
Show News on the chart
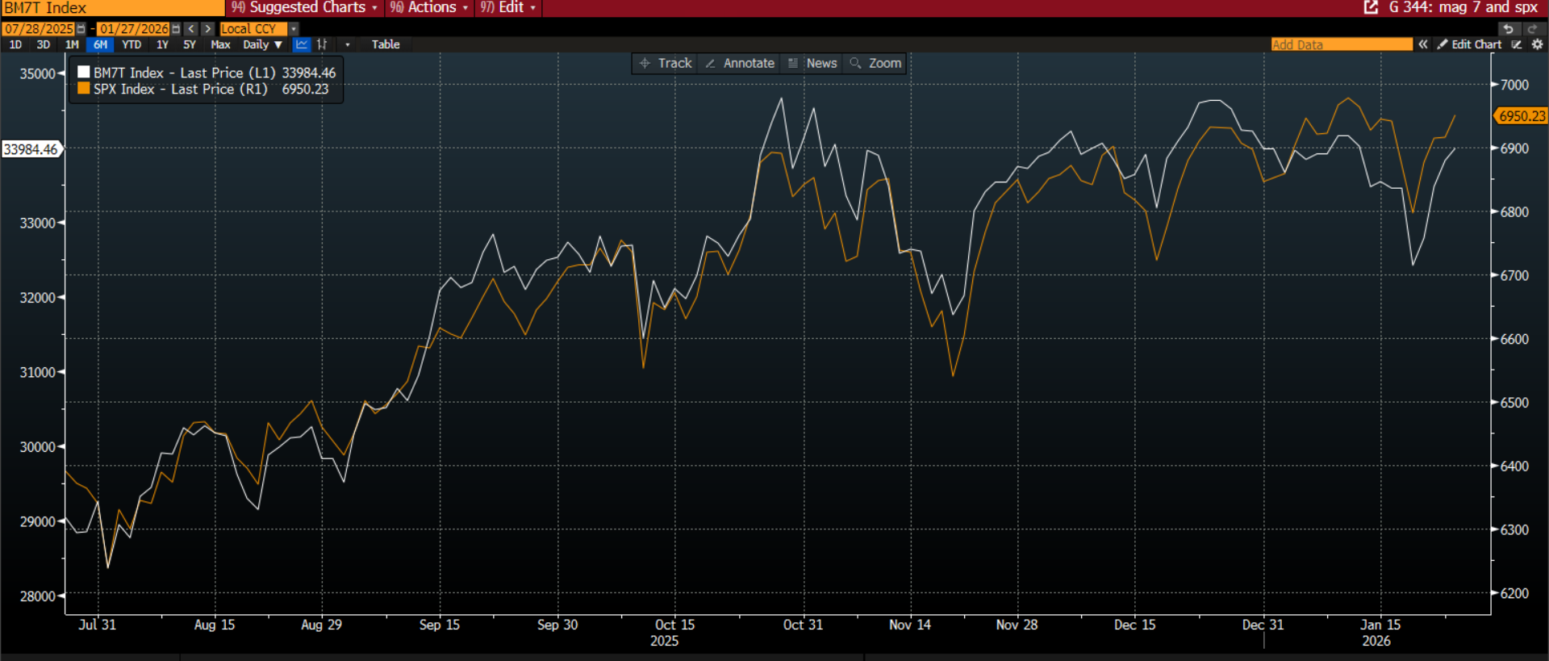click(812, 63)
